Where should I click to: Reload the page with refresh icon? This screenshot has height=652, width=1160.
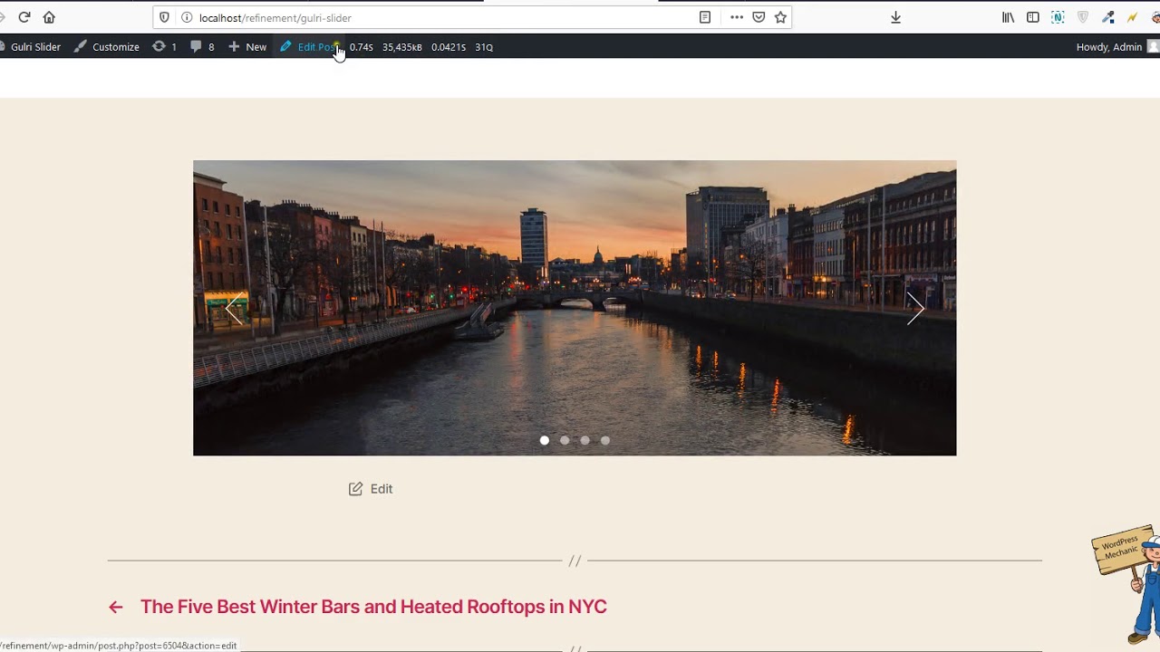coord(24,17)
